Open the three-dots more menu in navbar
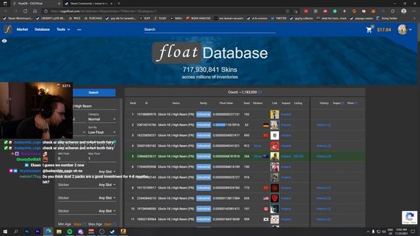This screenshot has height=236, width=420. [x=79, y=29]
